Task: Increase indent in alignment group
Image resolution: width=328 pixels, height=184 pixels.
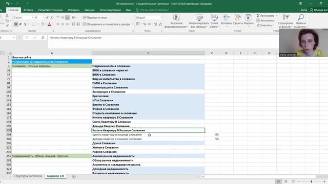Action: (x=78, y=24)
